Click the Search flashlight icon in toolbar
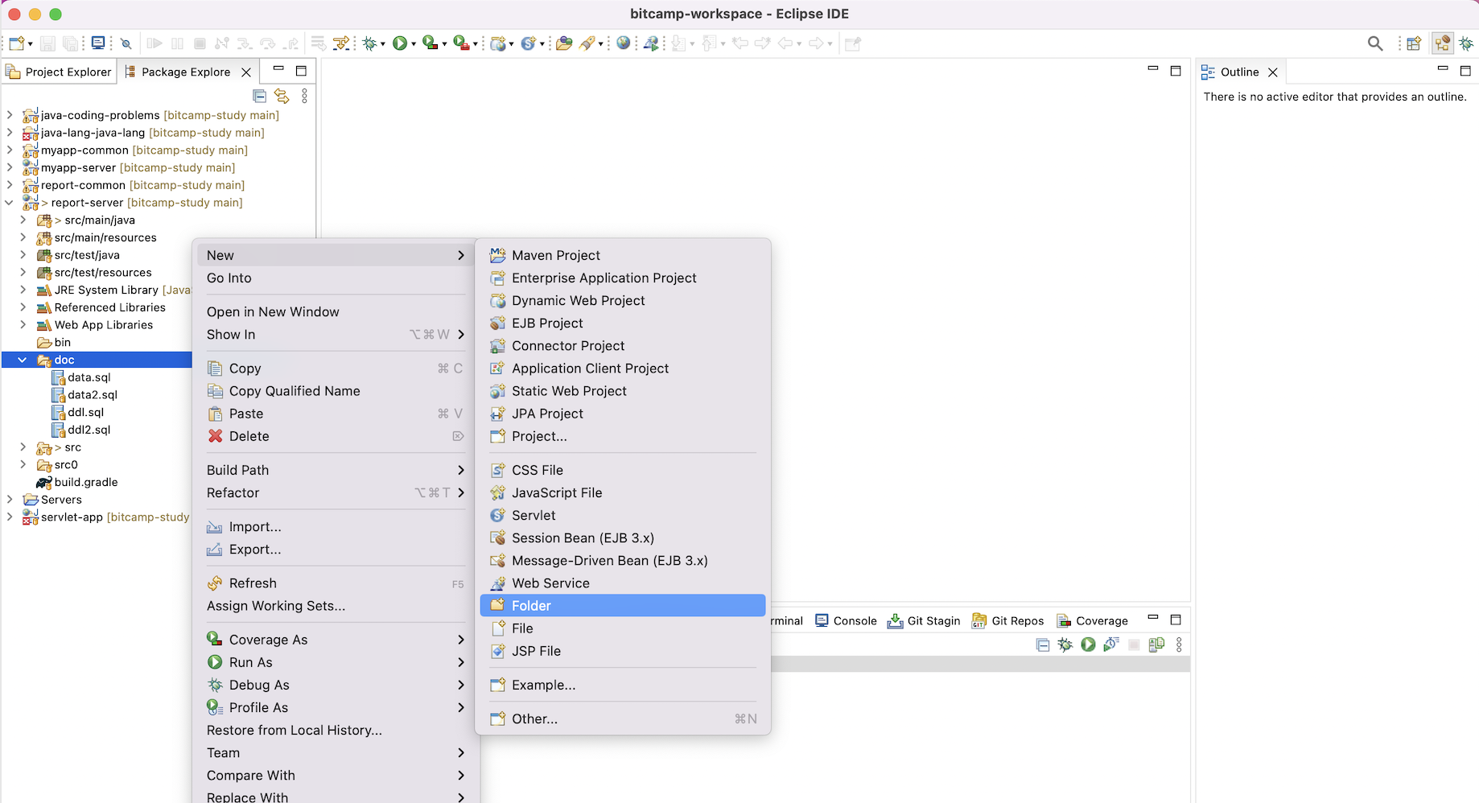This screenshot has height=803, width=1479. tap(587, 43)
